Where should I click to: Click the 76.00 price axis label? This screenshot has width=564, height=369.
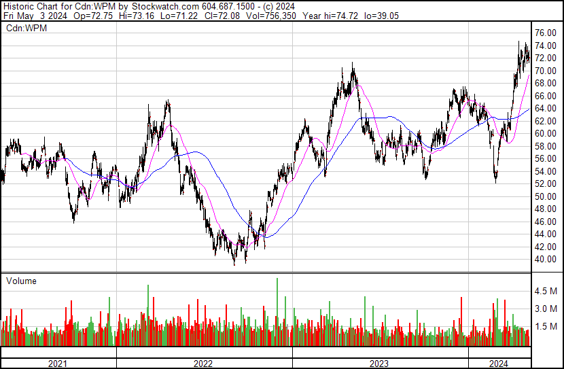click(x=546, y=33)
